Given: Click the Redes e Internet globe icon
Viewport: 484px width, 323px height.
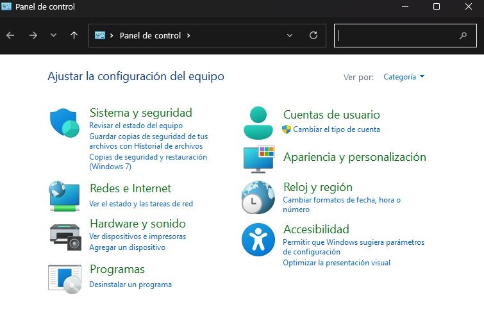Looking at the screenshot, I should (65, 196).
